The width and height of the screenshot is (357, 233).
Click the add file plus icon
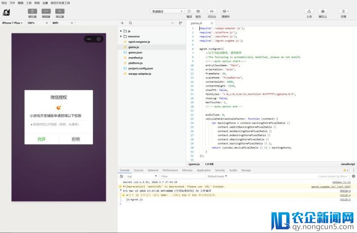point(122,23)
